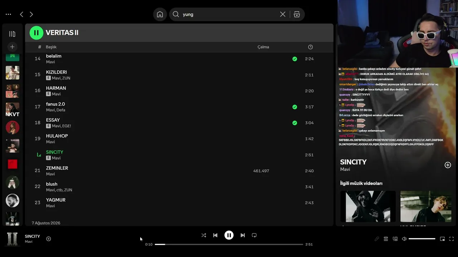Open artist Defa on fanus 2.0 row
The image size is (458, 257).
point(61,110)
